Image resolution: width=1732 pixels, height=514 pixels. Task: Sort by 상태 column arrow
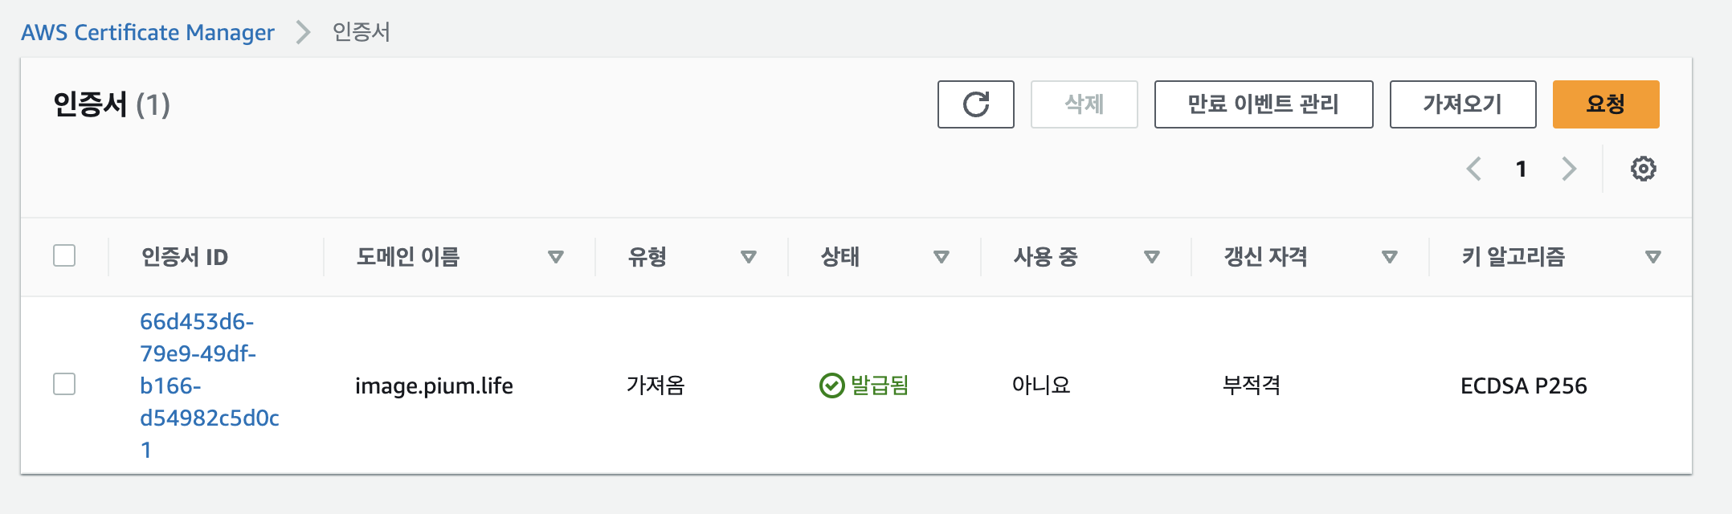point(941,257)
